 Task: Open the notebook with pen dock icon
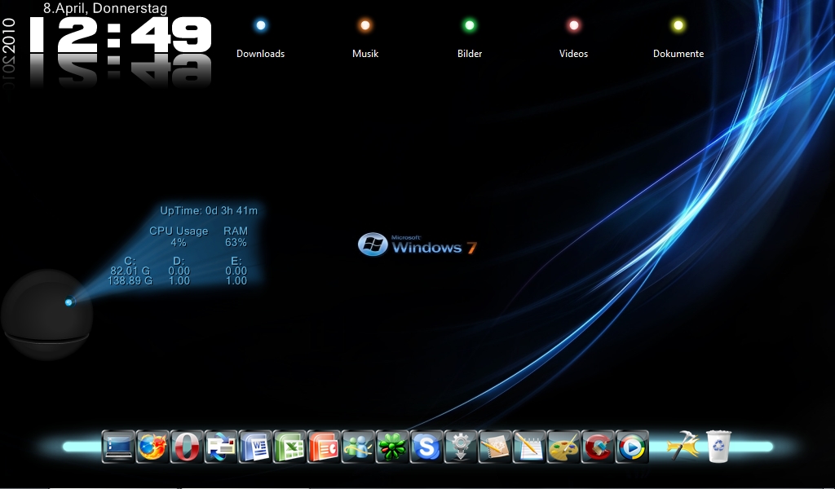pos(495,447)
